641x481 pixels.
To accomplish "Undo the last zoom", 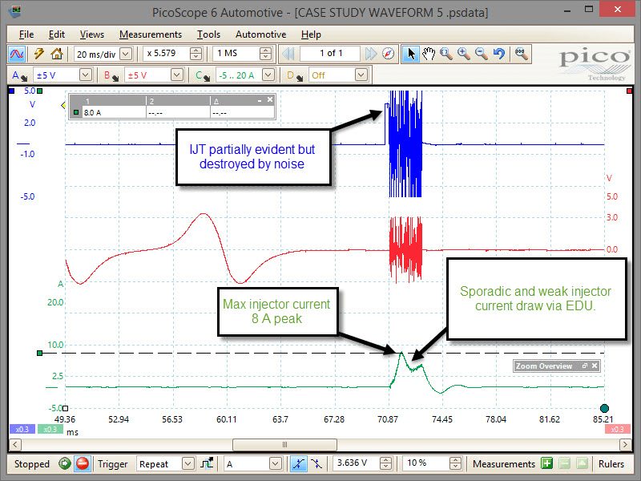I will click(x=498, y=54).
